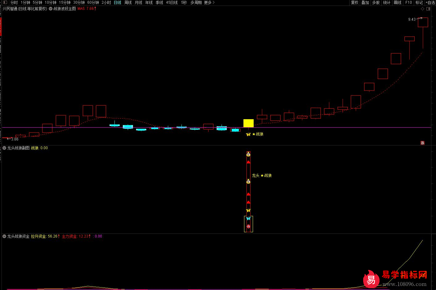Expand the 龙头战狼副图 indicator menu
The width and height of the screenshot is (436, 290).
pos(4,148)
